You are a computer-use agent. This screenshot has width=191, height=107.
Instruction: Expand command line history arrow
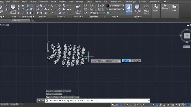tap(149, 100)
